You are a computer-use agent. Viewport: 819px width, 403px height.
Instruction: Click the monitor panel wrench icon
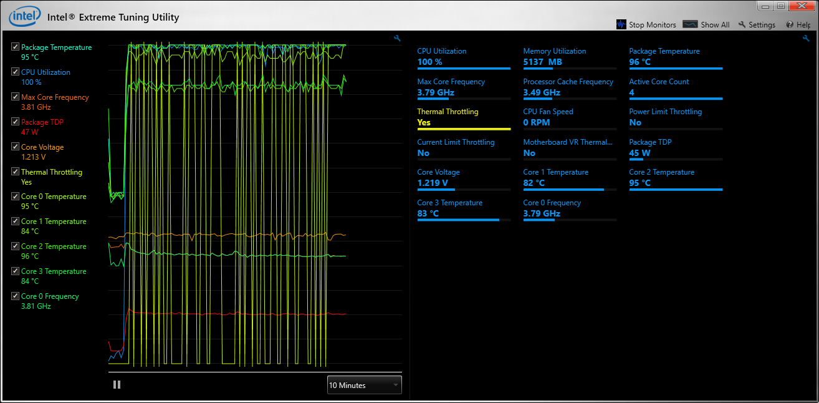tap(806, 39)
